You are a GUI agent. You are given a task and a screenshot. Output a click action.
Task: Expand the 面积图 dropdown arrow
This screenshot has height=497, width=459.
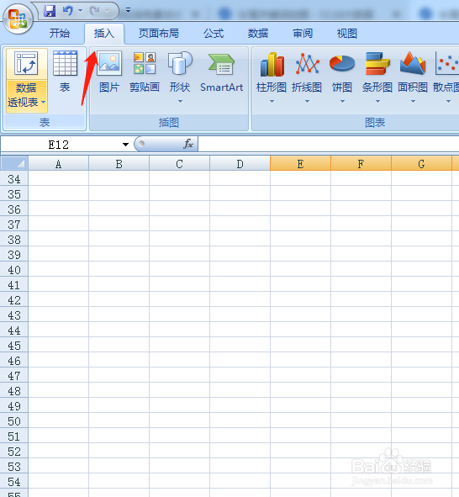pos(413,102)
